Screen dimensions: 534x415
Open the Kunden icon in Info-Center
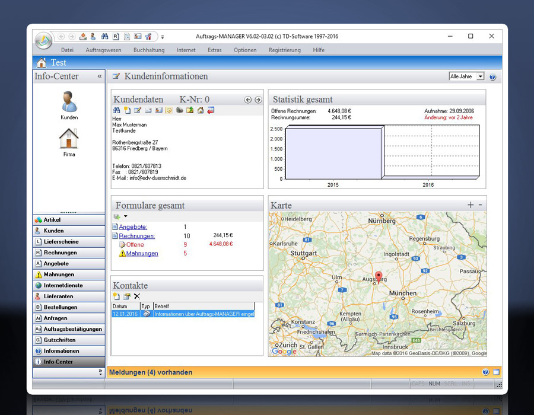[69, 102]
